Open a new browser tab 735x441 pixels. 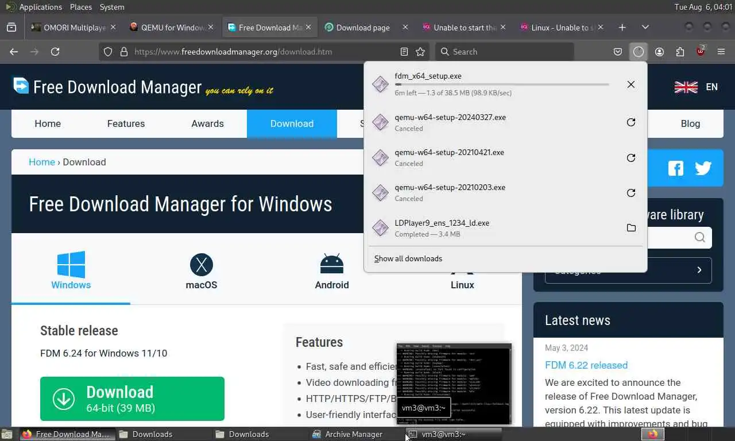622,27
